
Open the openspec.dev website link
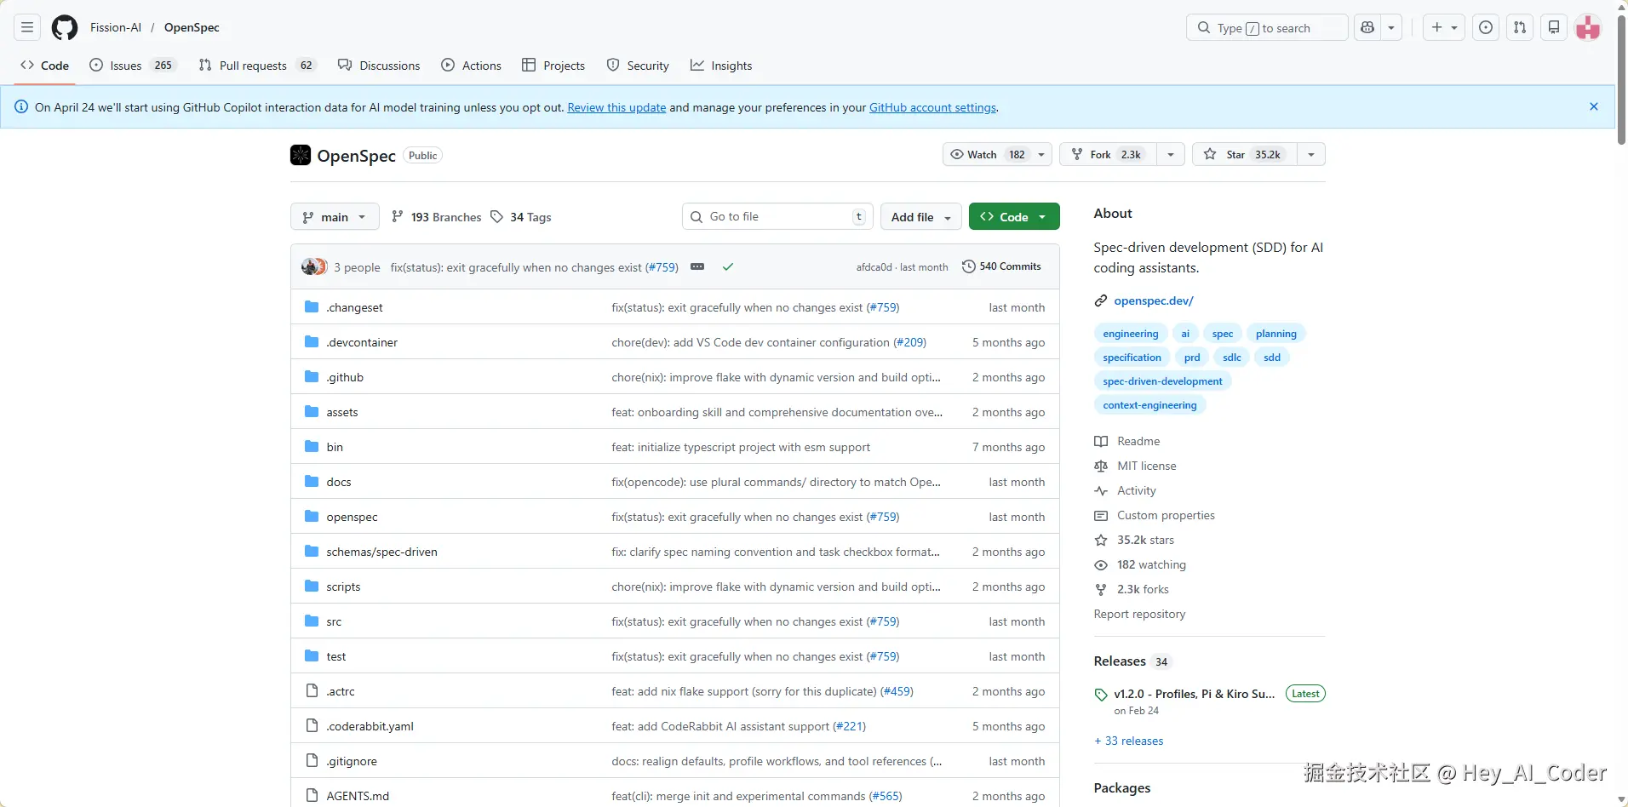1154,300
